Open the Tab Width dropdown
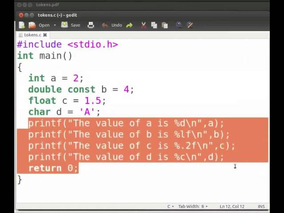 click(193, 206)
